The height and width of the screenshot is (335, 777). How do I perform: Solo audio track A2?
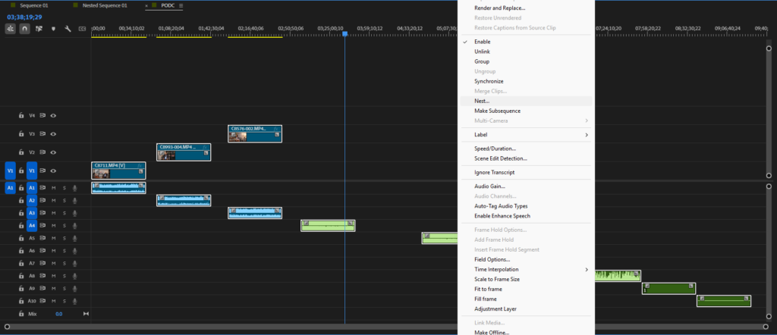point(64,200)
